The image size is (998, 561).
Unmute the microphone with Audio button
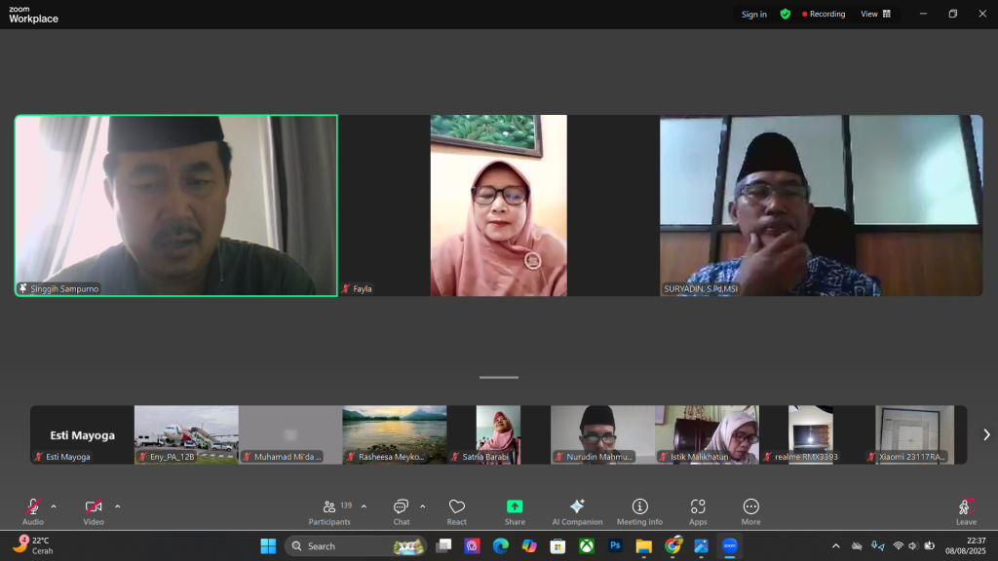(33, 511)
